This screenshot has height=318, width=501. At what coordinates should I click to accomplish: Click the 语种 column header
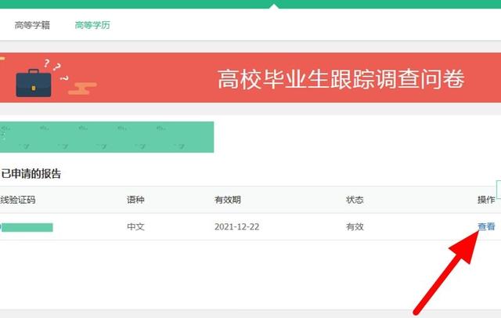pyautogui.click(x=135, y=200)
